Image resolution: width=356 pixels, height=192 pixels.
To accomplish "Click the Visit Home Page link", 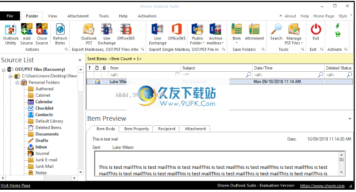I will [15, 186].
